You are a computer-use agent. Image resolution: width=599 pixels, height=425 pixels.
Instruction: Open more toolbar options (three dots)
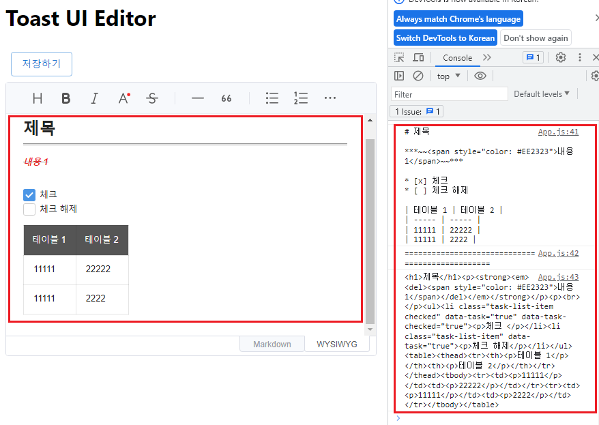click(x=330, y=98)
